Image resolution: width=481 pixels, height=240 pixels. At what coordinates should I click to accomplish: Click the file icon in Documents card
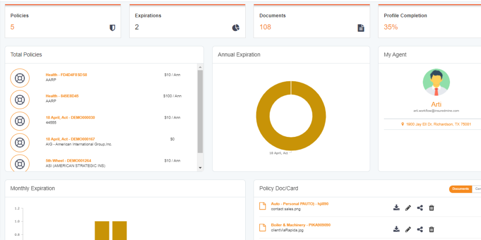[x=361, y=28]
